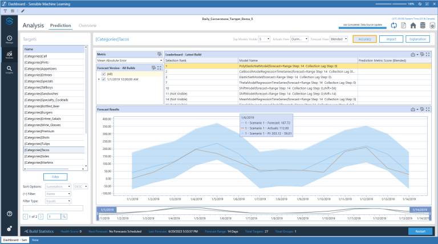Select the New tab at bottom
Viewport: 438px width, 244px height.
(35, 240)
